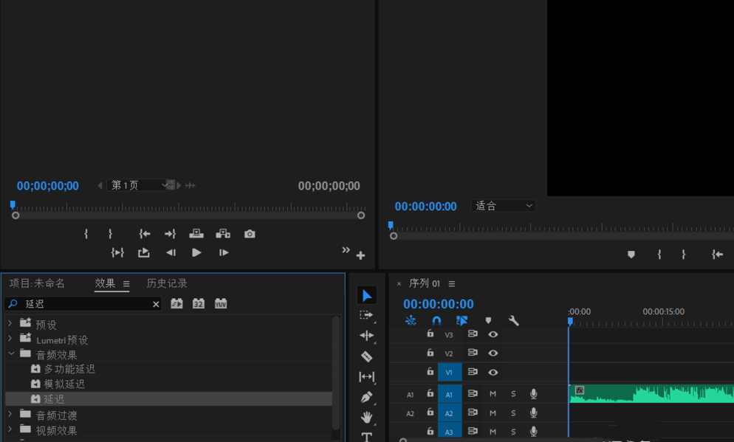Switch to the 历史记录 tab
Viewport: 734px width, 442px height.
(167, 283)
